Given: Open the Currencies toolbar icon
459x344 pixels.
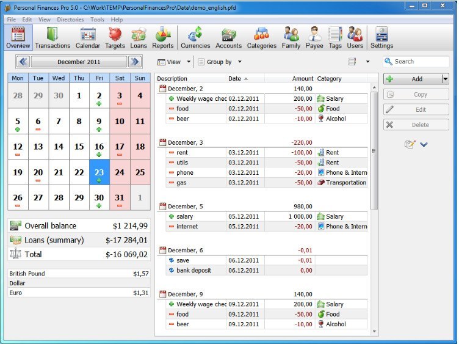Looking at the screenshot, I should coord(195,37).
